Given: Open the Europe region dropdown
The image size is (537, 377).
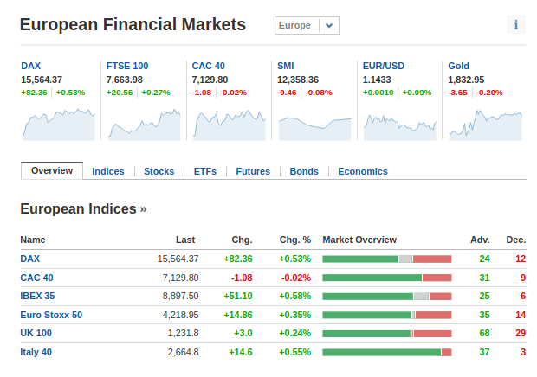Looking at the screenshot, I should pyautogui.click(x=307, y=26).
